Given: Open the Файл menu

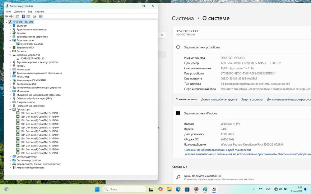Looking at the screenshot, I should (x=8, y=11).
